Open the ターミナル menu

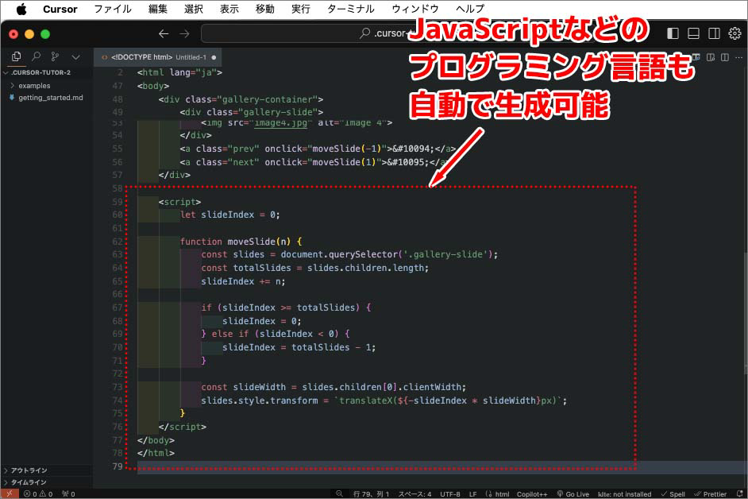[350, 9]
